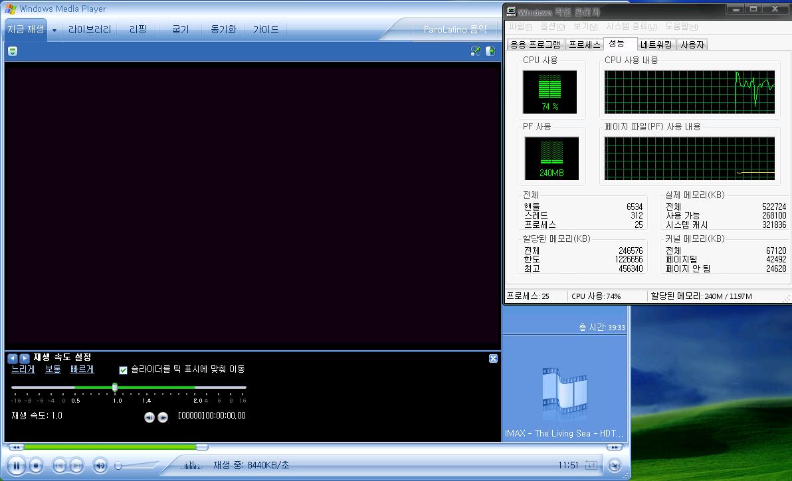Set play speed to normal (보통)

pos(53,369)
